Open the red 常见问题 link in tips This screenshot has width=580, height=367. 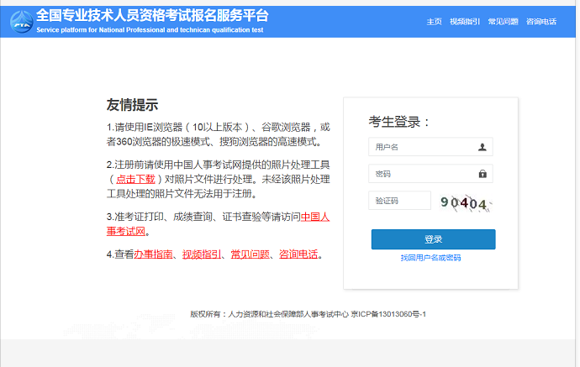pyautogui.click(x=250, y=254)
